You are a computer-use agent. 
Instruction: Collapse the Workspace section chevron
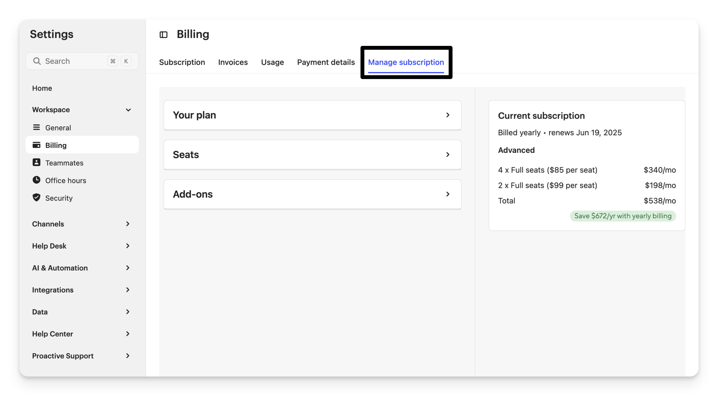128,110
